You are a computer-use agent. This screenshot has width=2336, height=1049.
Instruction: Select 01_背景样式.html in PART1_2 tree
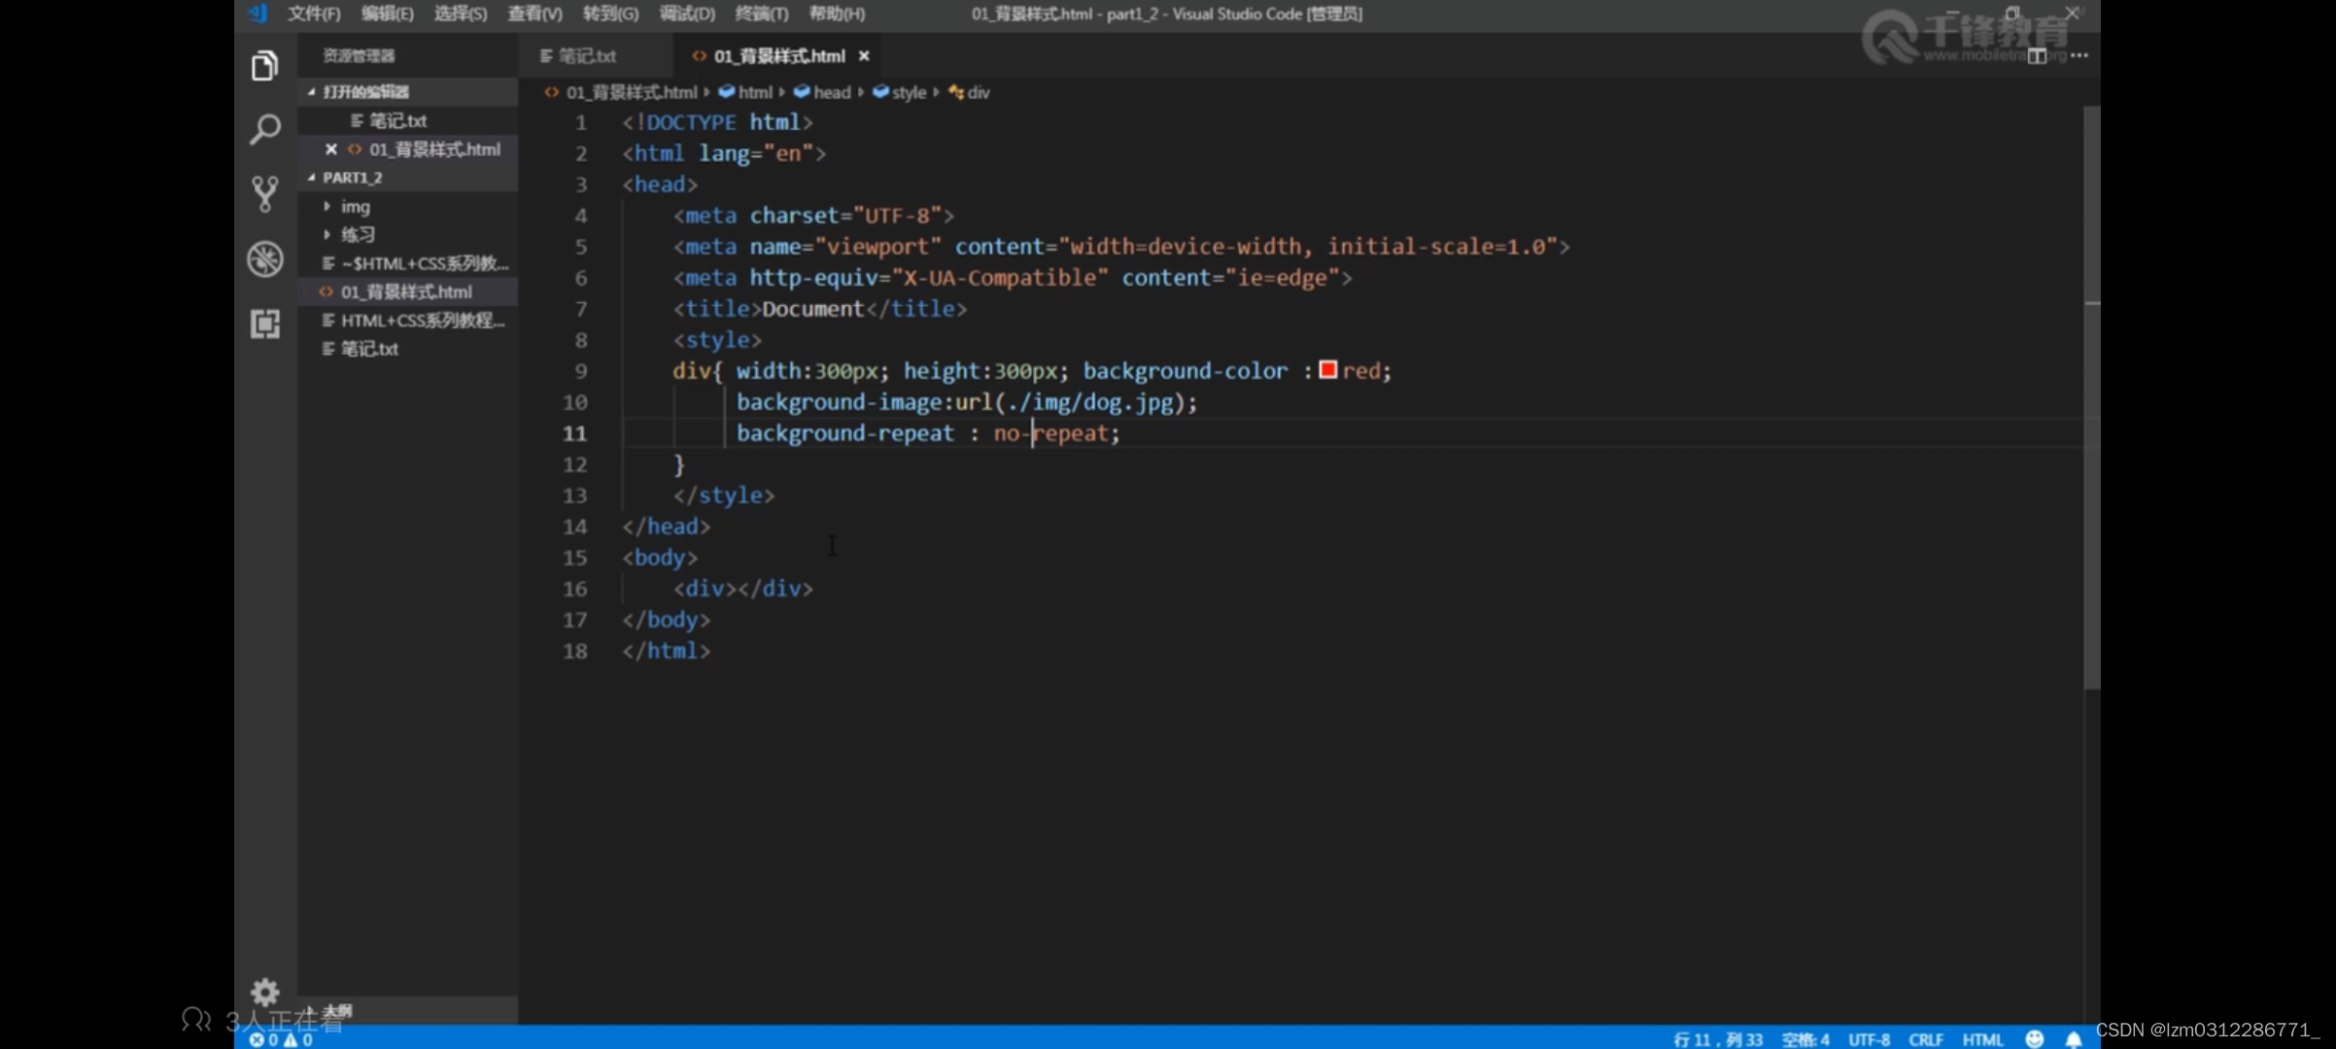408,291
